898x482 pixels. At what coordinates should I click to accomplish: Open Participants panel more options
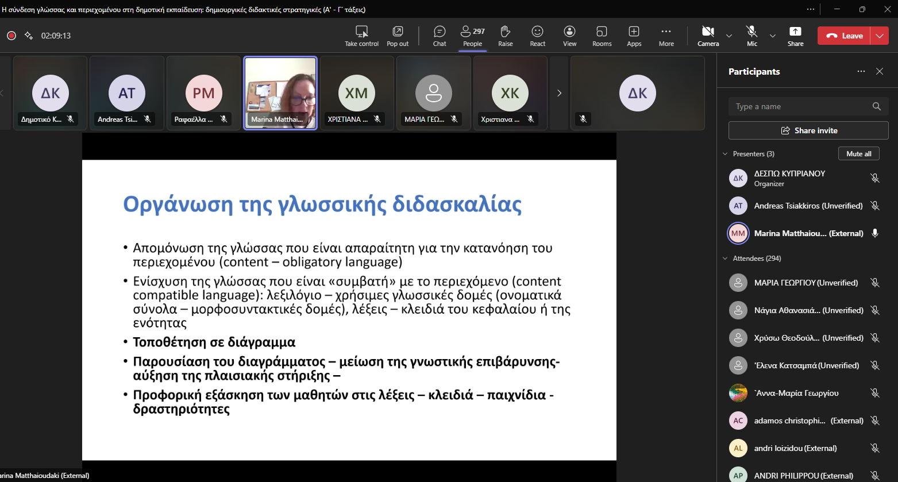point(861,71)
